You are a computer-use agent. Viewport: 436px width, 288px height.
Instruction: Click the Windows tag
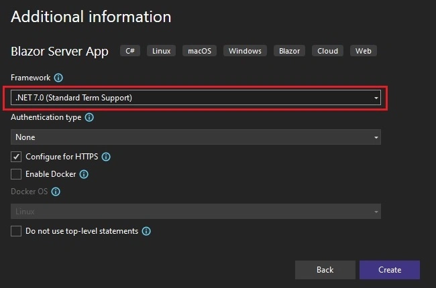click(x=245, y=51)
